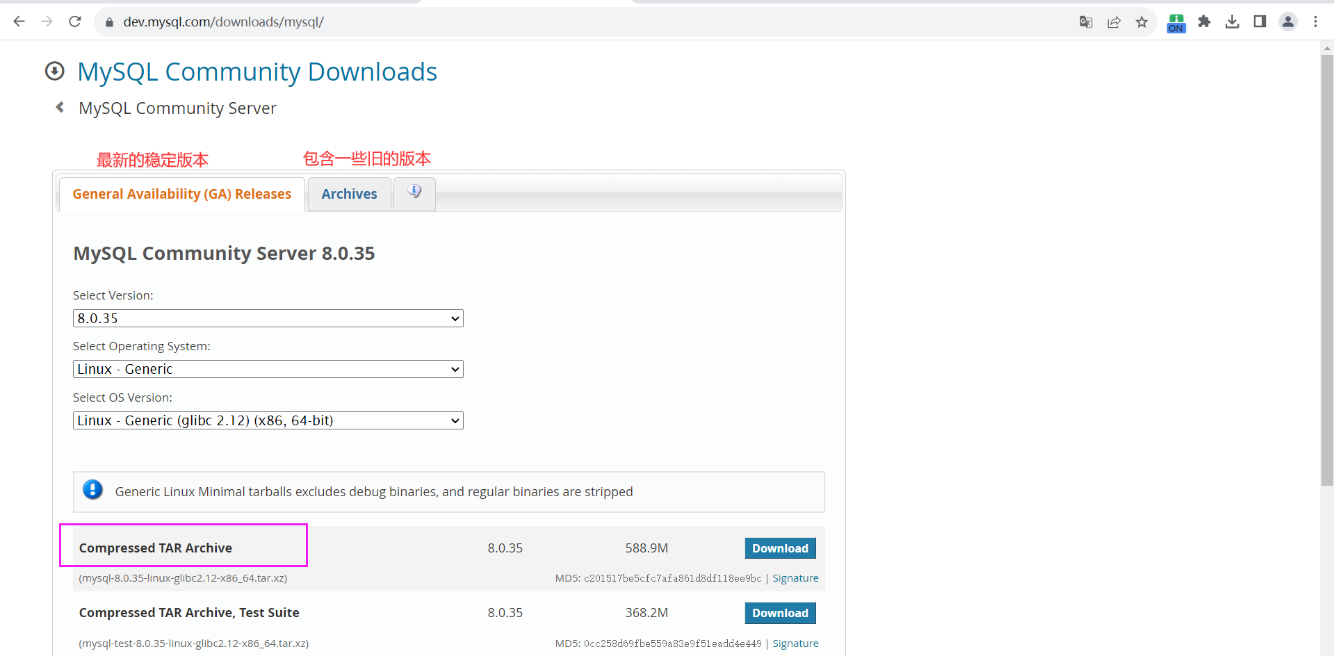Click filename mysql-8.0.35-linux-glibc2.12-x86_64.tar.xz
Screen dimensions: 1334x656
pos(183,578)
